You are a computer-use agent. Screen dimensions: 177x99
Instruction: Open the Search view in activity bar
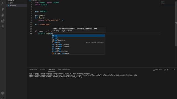point(3,3)
